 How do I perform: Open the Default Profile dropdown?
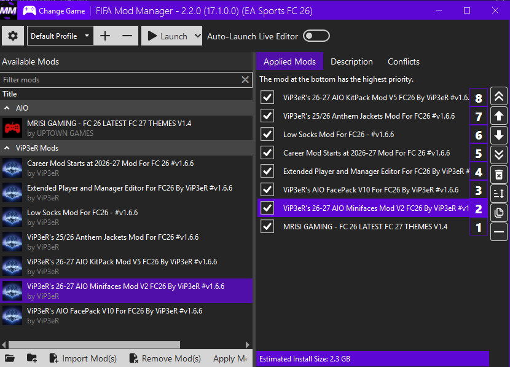tap(60, 36)
